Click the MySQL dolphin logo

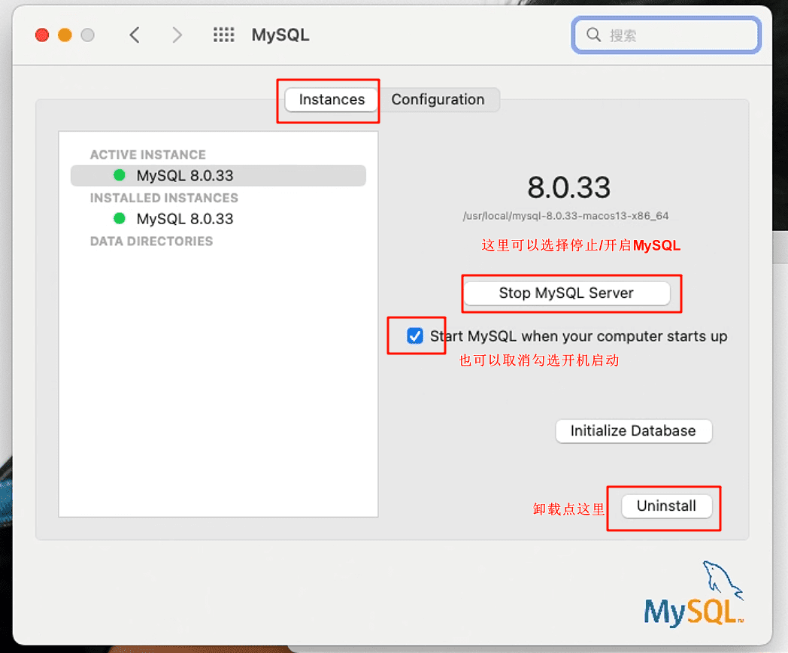click(693, 594)
